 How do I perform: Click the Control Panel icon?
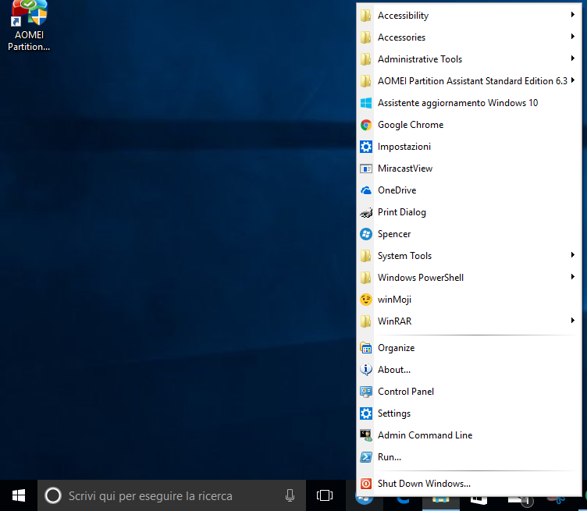(366, 392)
